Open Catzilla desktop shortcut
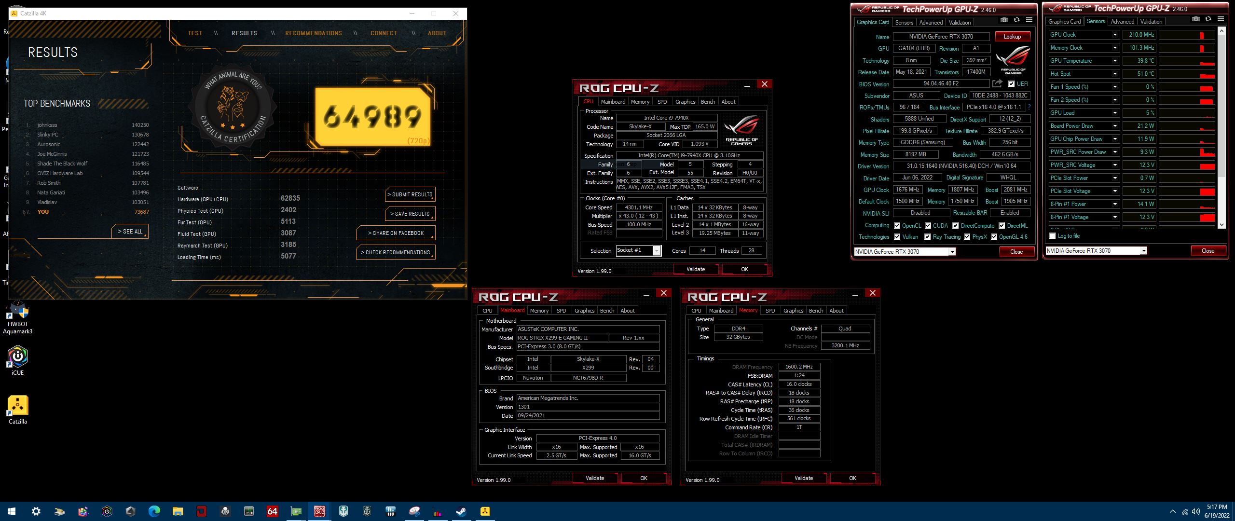The height and width of the screenshot is (521, 1235). [18, 410]
